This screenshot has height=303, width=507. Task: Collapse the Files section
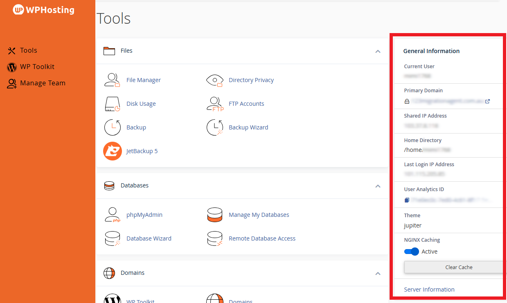point(378,51)
